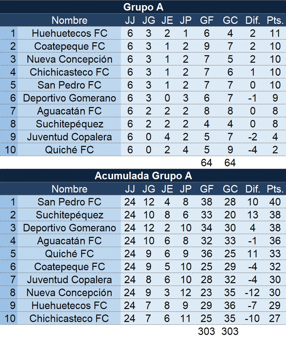
Task: Select Deportivo Gomerano name in the top table
Action: click(69, 98)
